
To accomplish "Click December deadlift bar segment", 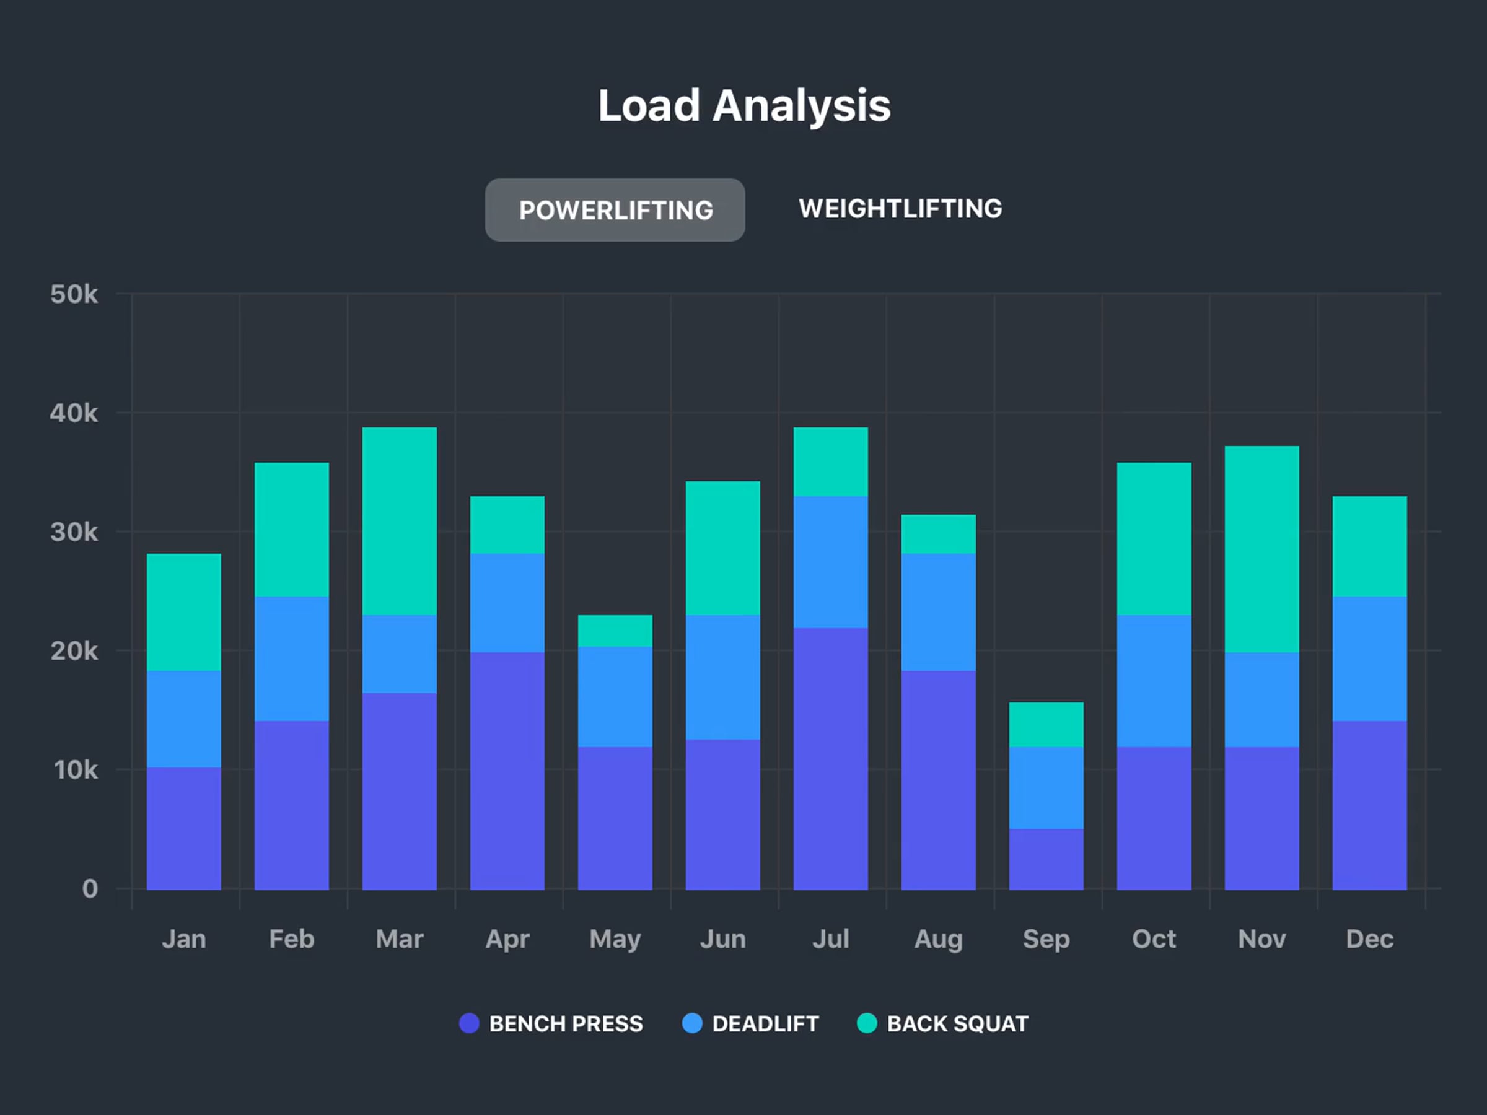I will tap(1369, 658).
